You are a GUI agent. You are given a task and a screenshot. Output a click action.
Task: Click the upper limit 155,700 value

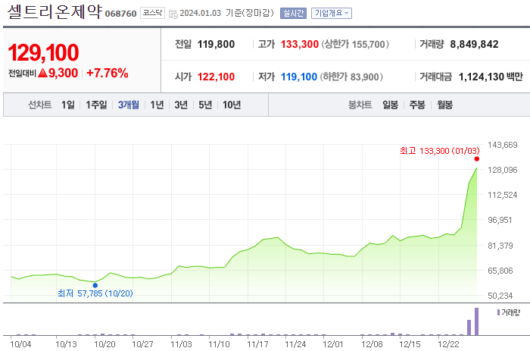(x=369, y=44)
